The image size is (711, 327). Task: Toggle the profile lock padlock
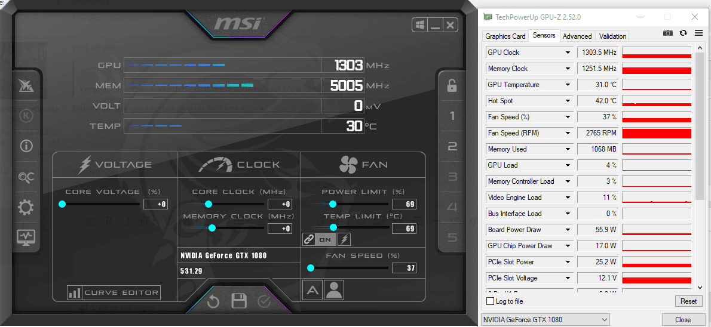(452, 85)
